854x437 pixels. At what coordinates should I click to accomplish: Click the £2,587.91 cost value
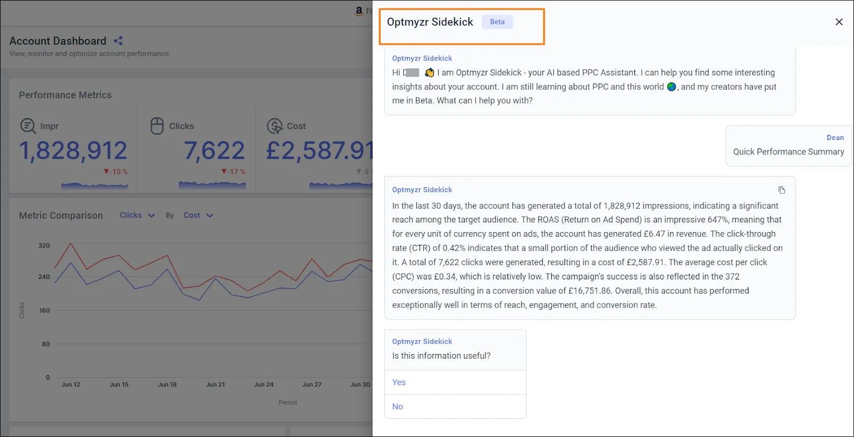pyautogui.click(x=319, y=151)
